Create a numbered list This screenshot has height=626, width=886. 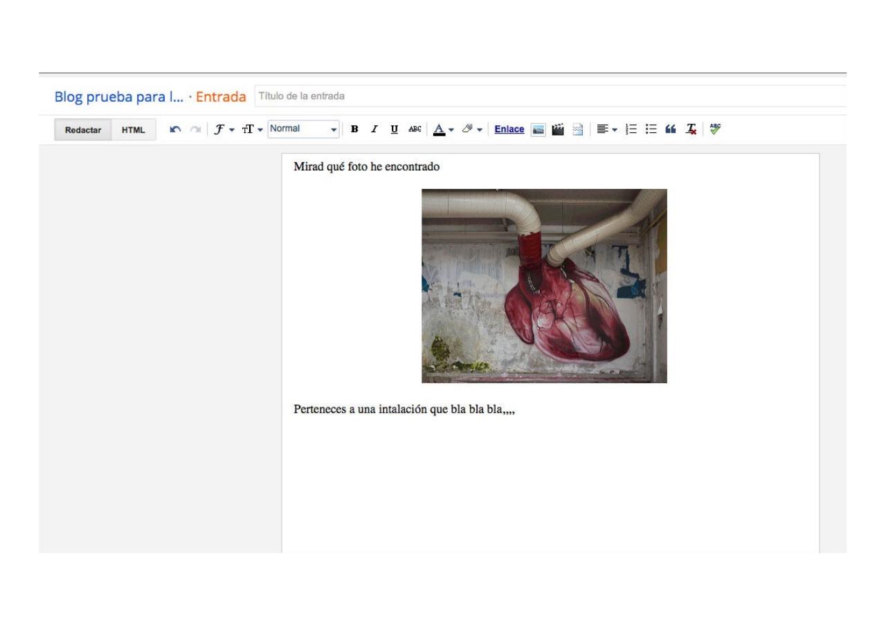[x=630, y=129]
